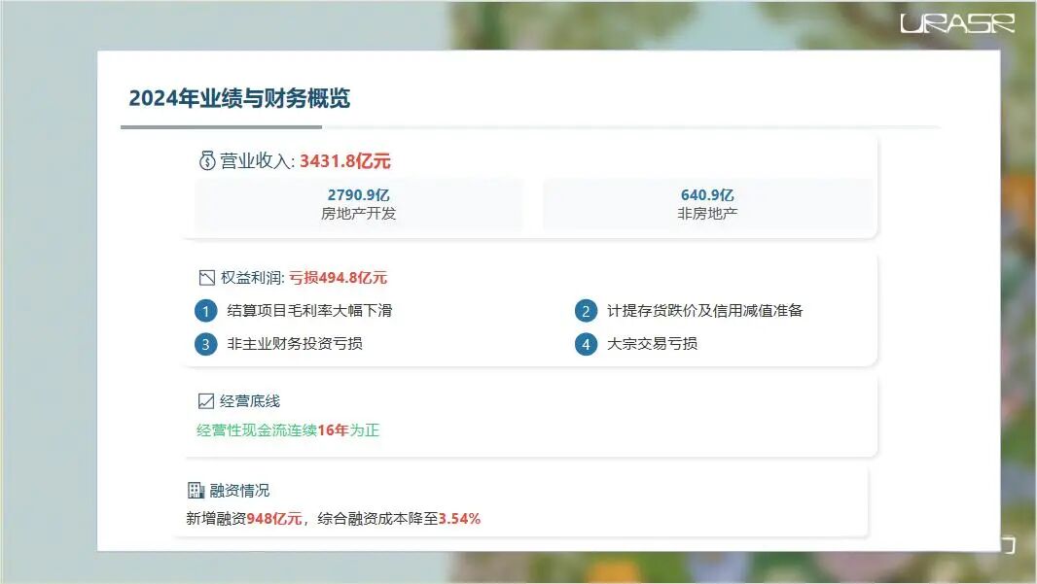Click the 948亿元 new financing figure
The width and height of the screenshot is (1037, 584).
click(274, 519)
